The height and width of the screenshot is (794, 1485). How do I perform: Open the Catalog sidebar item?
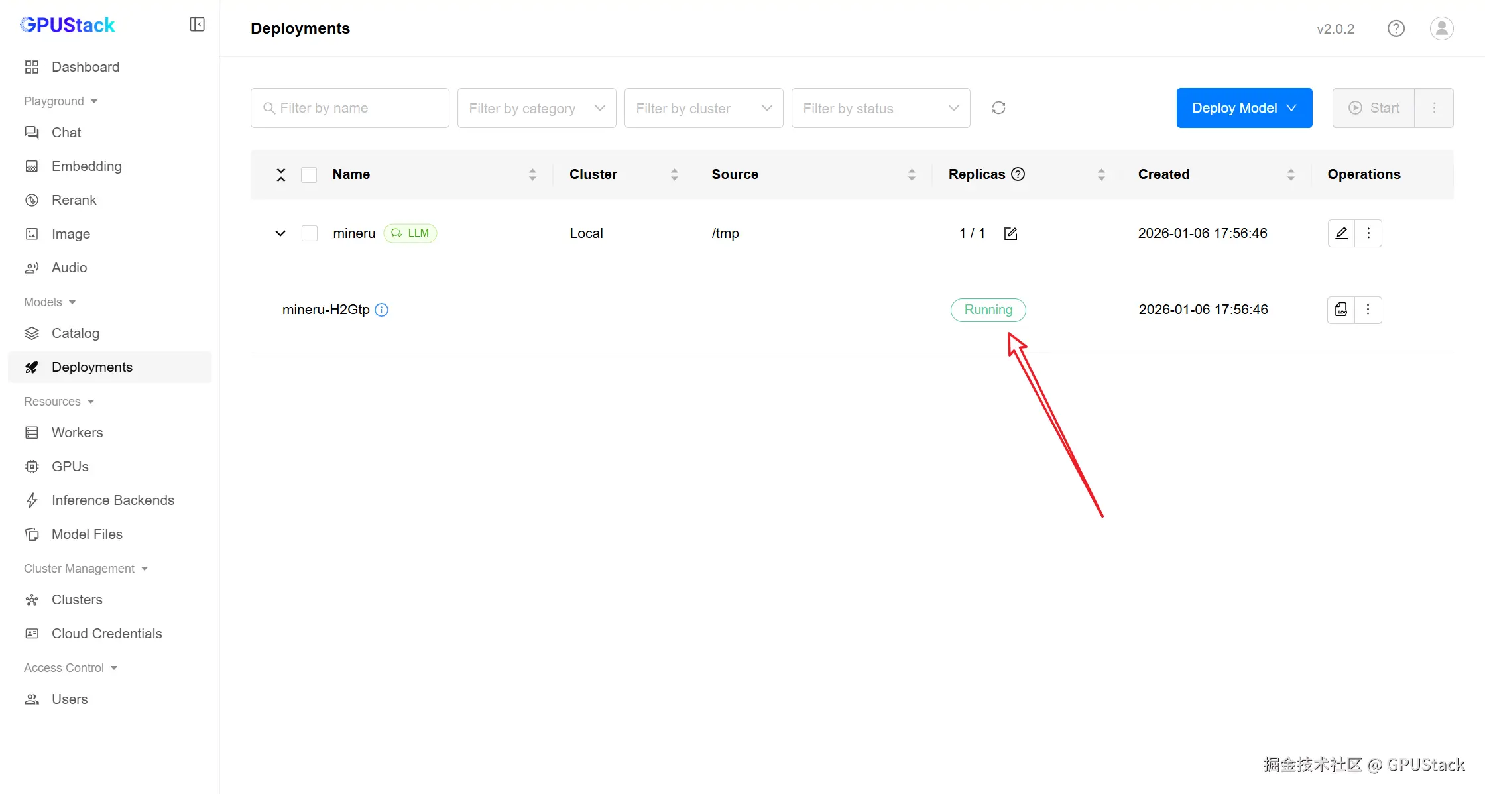pos(75,333)
